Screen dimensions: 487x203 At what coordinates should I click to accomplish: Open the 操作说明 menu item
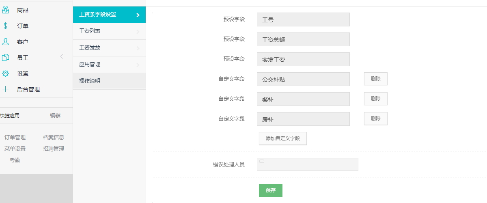coord(90,81)
